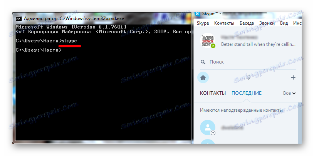Click the search magnifier icon in Skype
Screen dimensions: 314x156
coord(203,62)
